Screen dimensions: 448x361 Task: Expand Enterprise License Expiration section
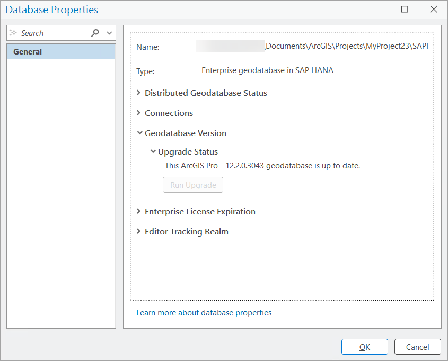(x=138, y=211)
